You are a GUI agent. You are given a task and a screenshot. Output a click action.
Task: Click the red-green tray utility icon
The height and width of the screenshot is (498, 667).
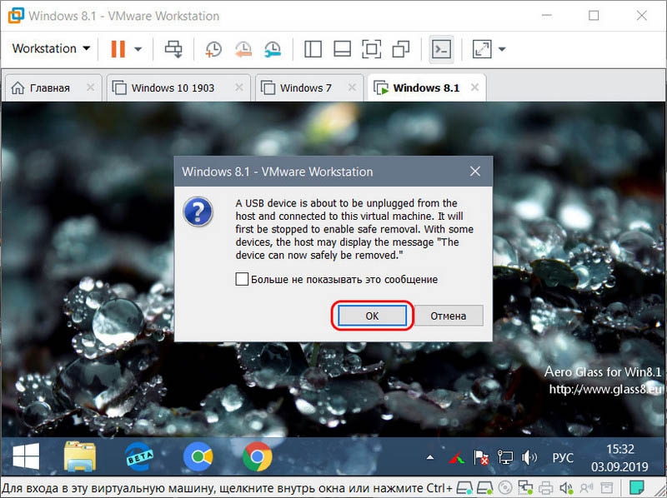pyautogui.click(x=456, y=458)
